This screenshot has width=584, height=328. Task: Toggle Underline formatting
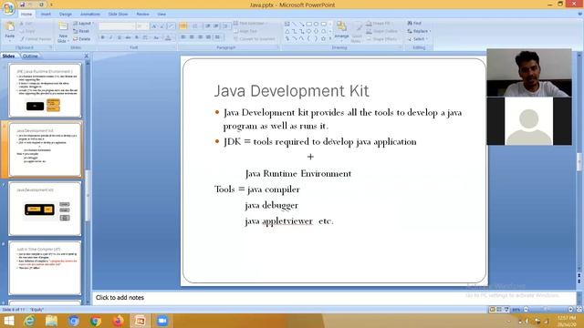(120, 37)
